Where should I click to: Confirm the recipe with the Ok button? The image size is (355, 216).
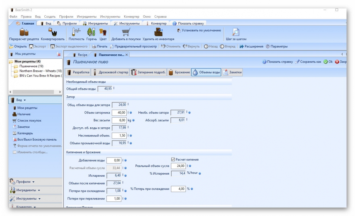tap(328, 62)
